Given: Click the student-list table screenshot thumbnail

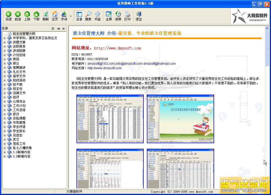Looking at the screenshot, I should 110,119.
